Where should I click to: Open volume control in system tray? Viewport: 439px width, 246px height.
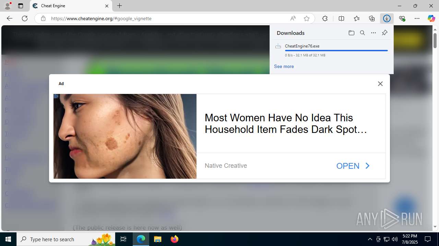395,239
